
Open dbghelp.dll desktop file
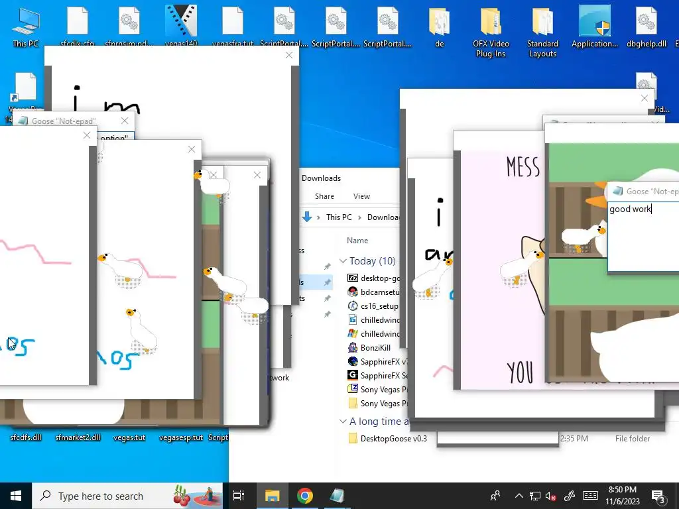[x=646, y=27]
